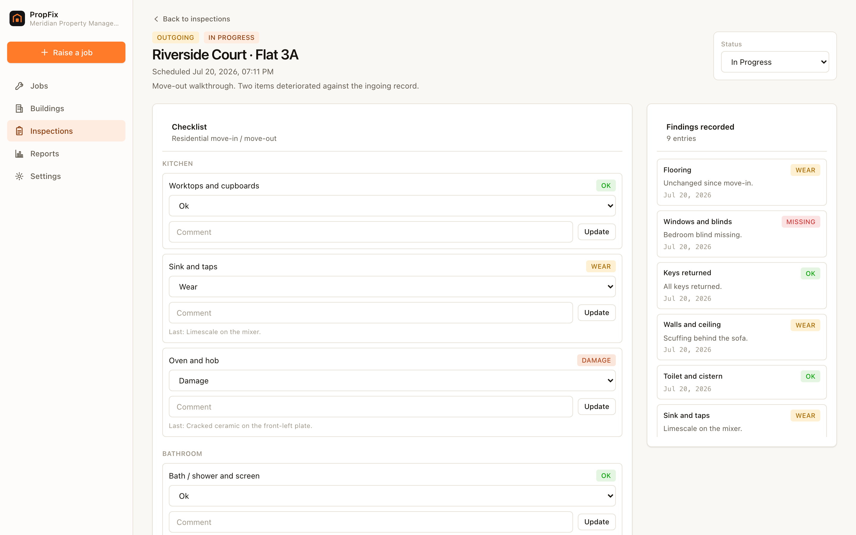Go to Buildings in the sidebar

click(x=66, y=108)
